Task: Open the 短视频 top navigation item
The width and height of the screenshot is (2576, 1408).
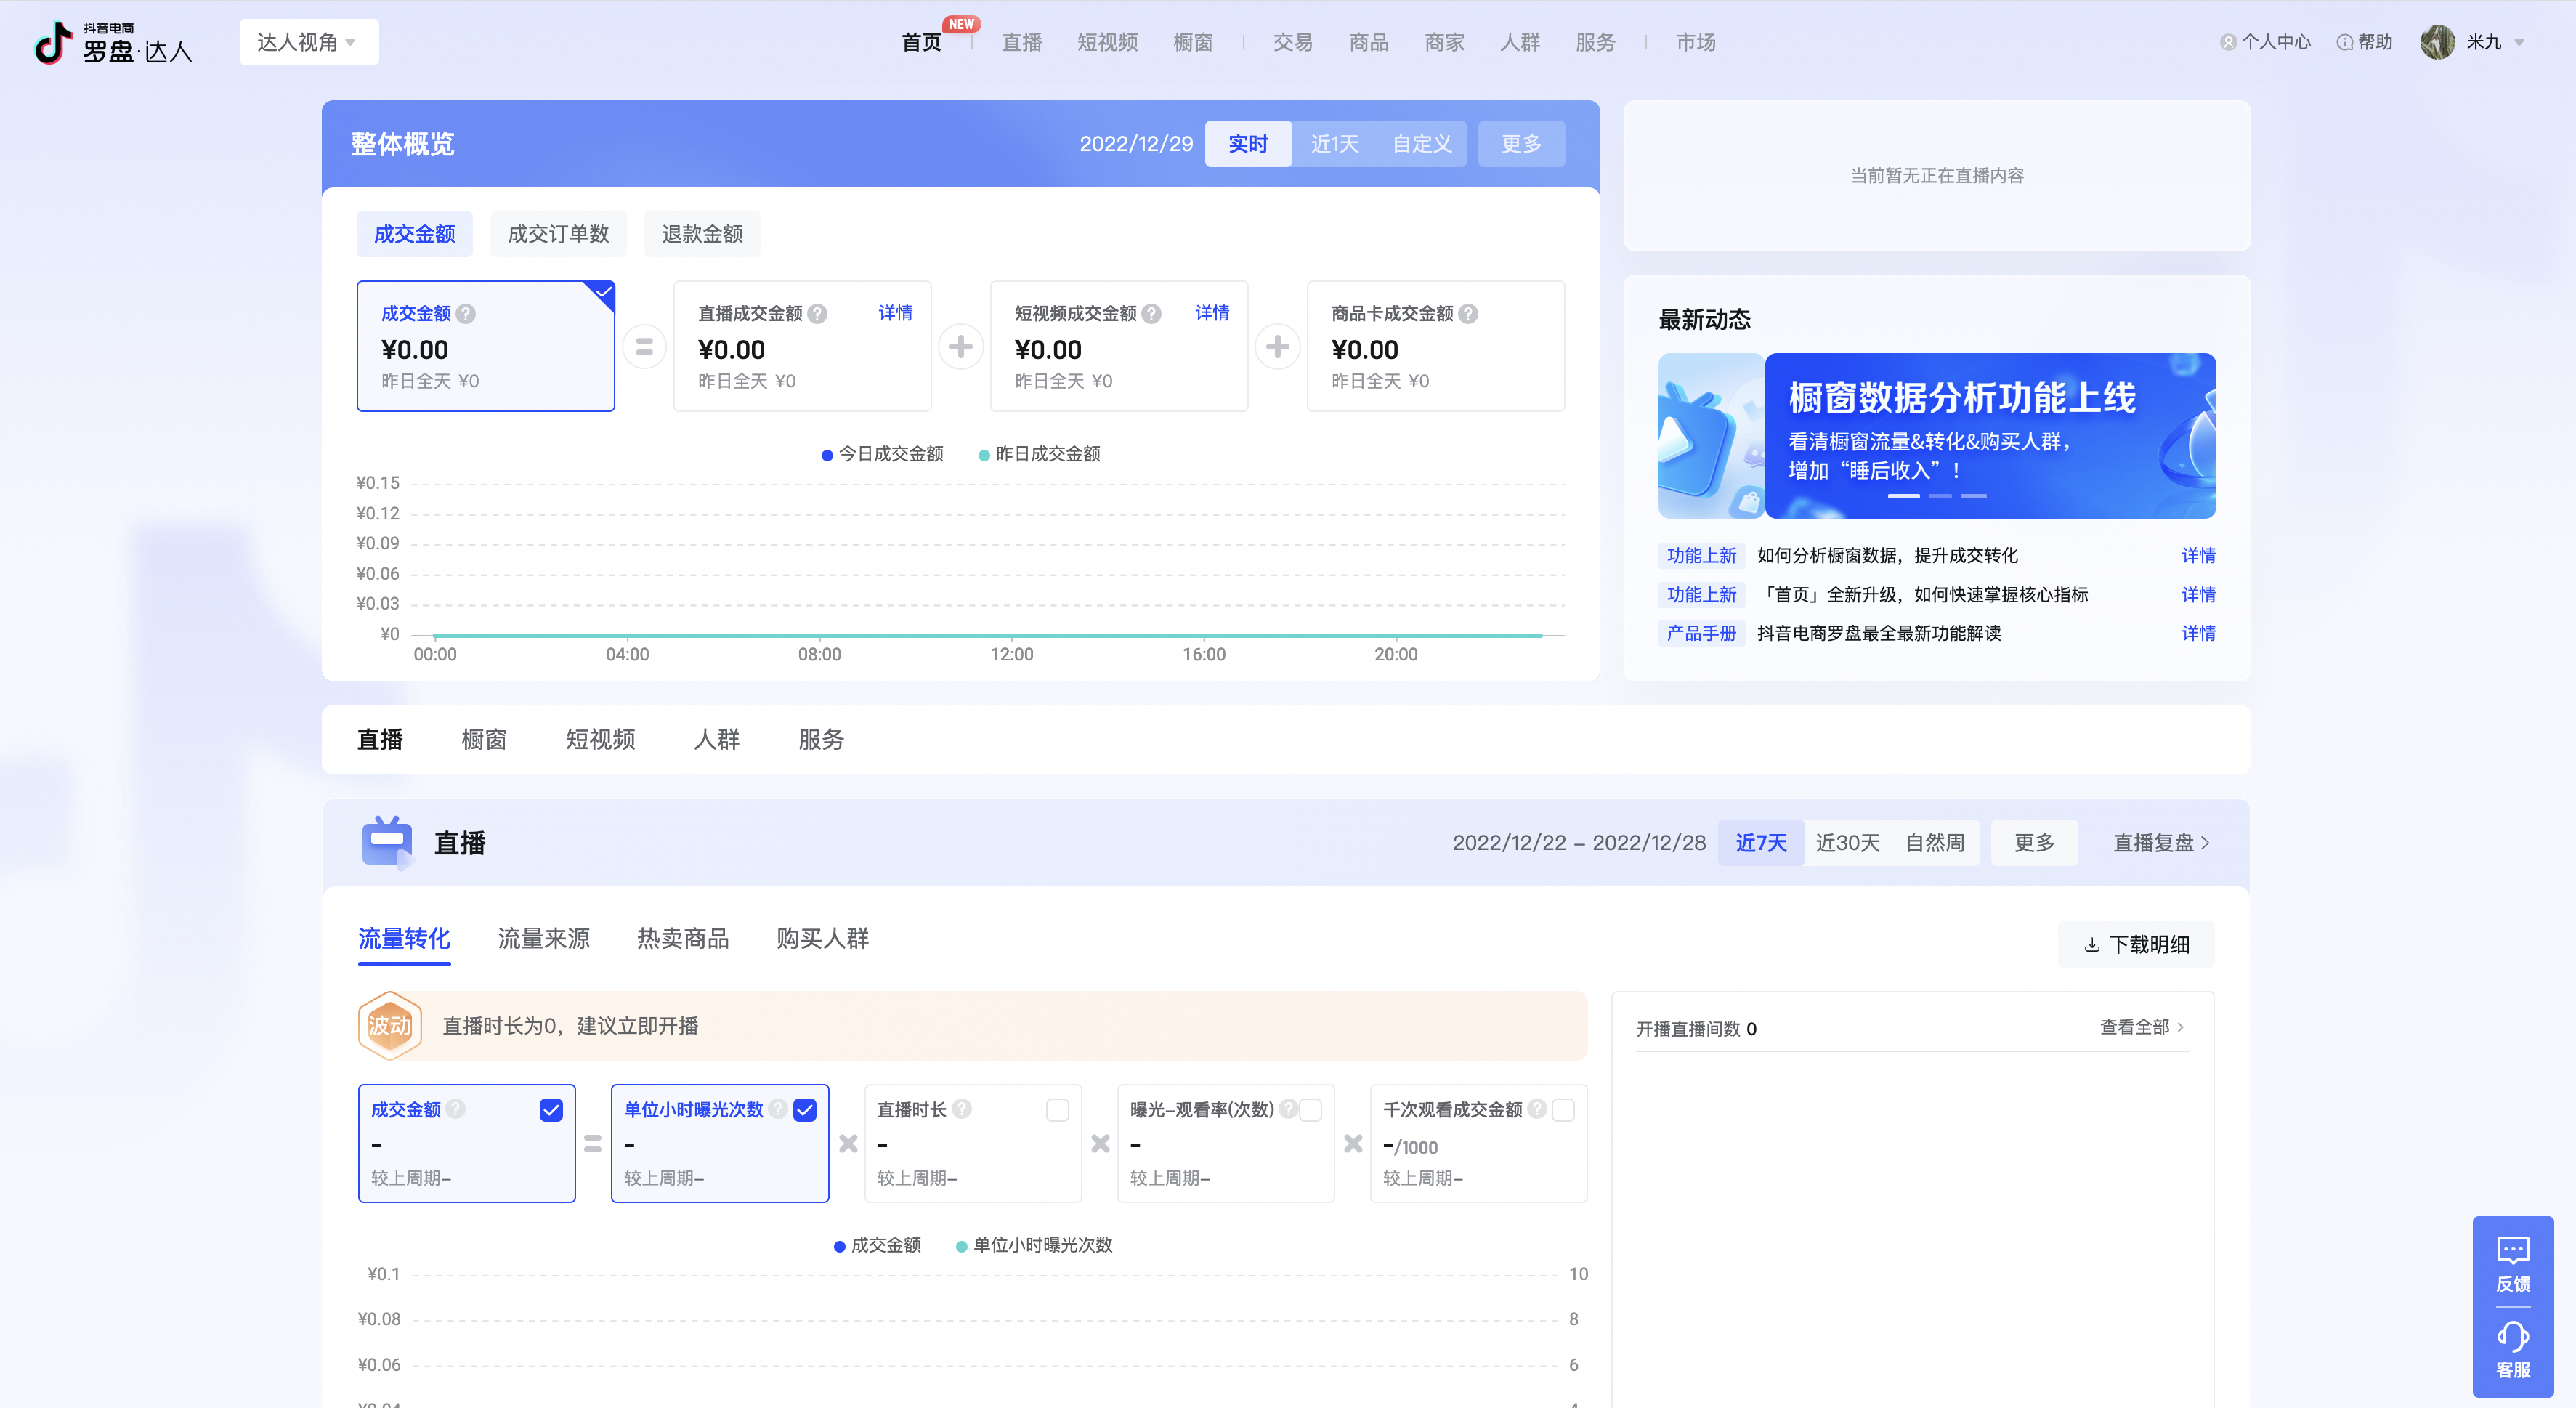Action: [x=1107, y=42]
